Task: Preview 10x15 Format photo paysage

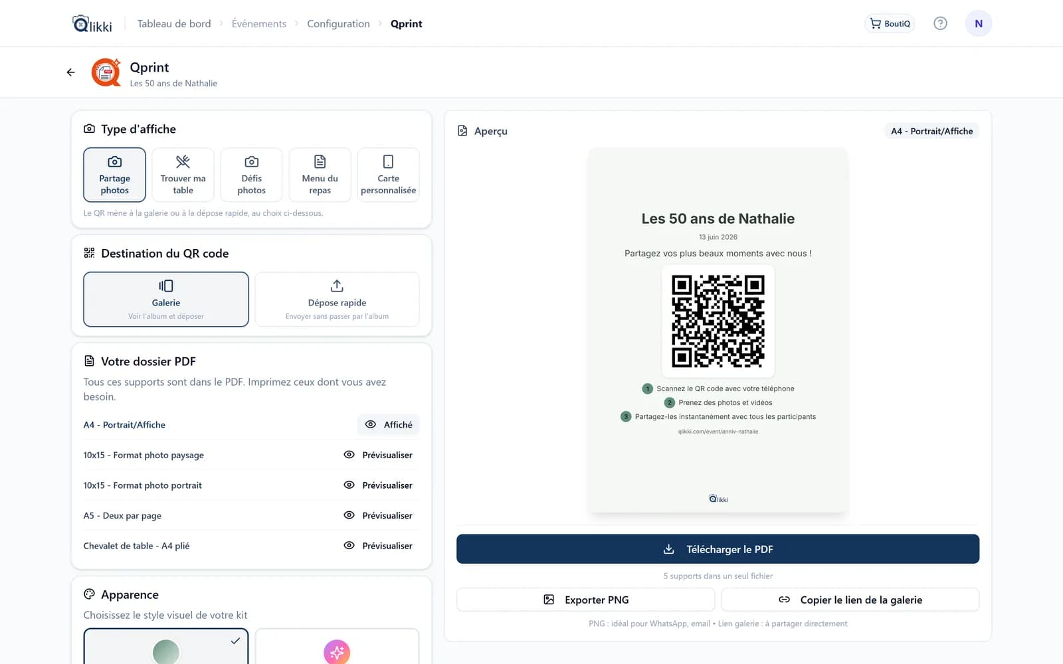Action: pyautogui.click(x=378, y=455)
